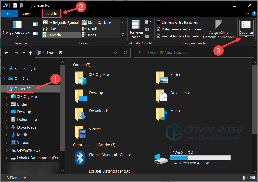
Task: Switch to the Ansicht ribbon tab
Action: point(51,14)
